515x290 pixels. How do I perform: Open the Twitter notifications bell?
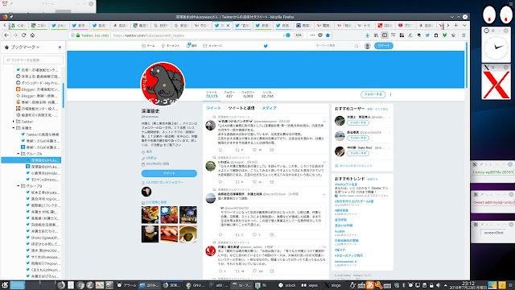(192, 46)
